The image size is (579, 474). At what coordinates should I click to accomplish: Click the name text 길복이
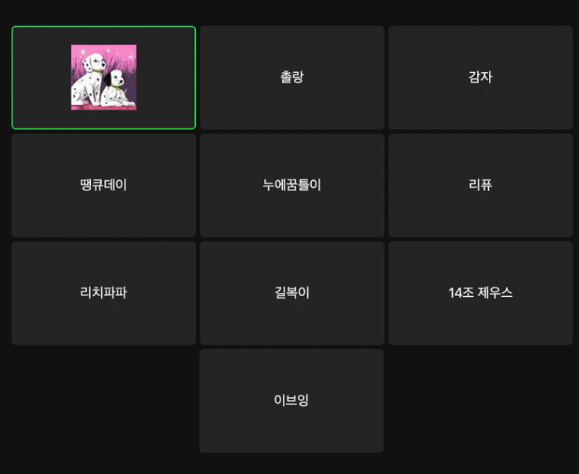coord(292,292)
